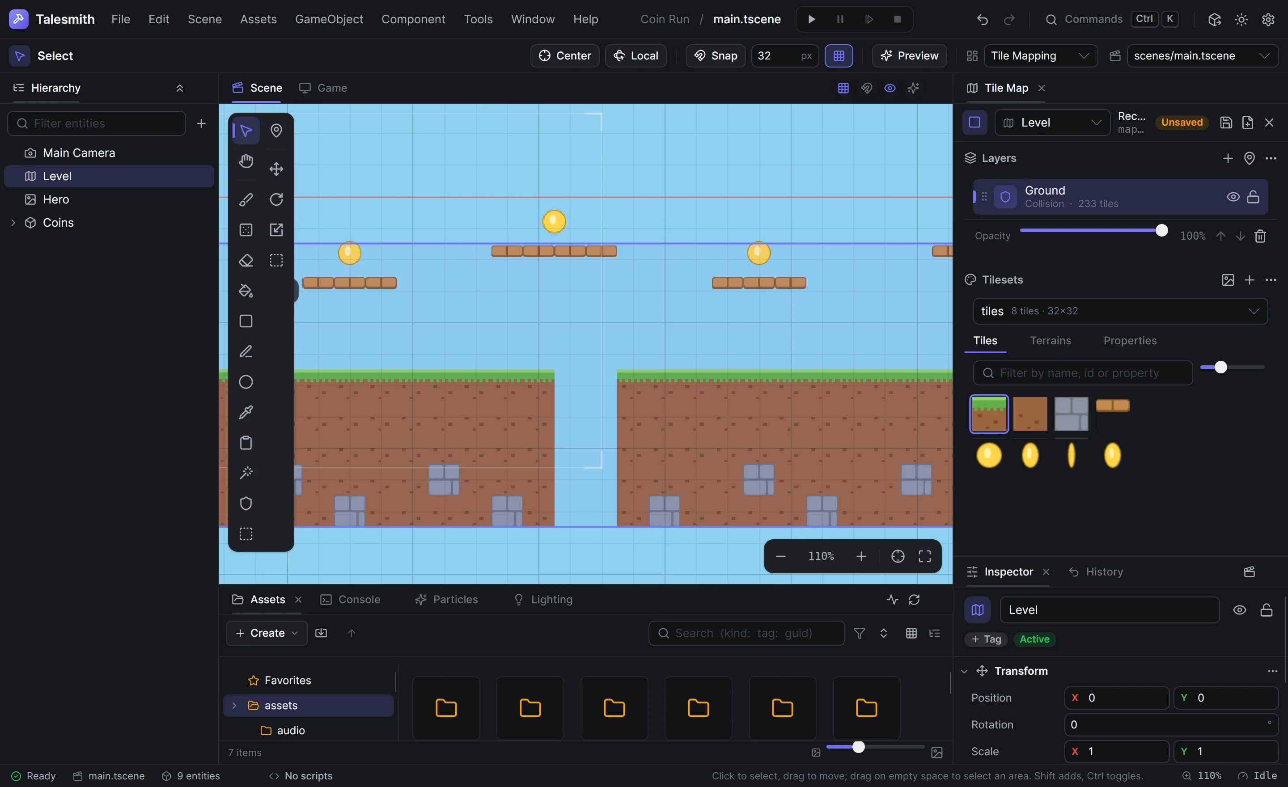Collapse the Transform component section
This screenshot has width=1288, height=787.
[x=964, y=671]
